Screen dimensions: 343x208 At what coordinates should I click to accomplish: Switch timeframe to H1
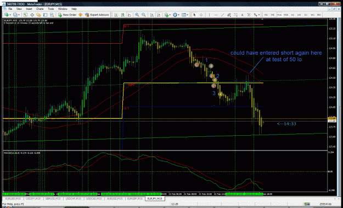click(293, 15)
